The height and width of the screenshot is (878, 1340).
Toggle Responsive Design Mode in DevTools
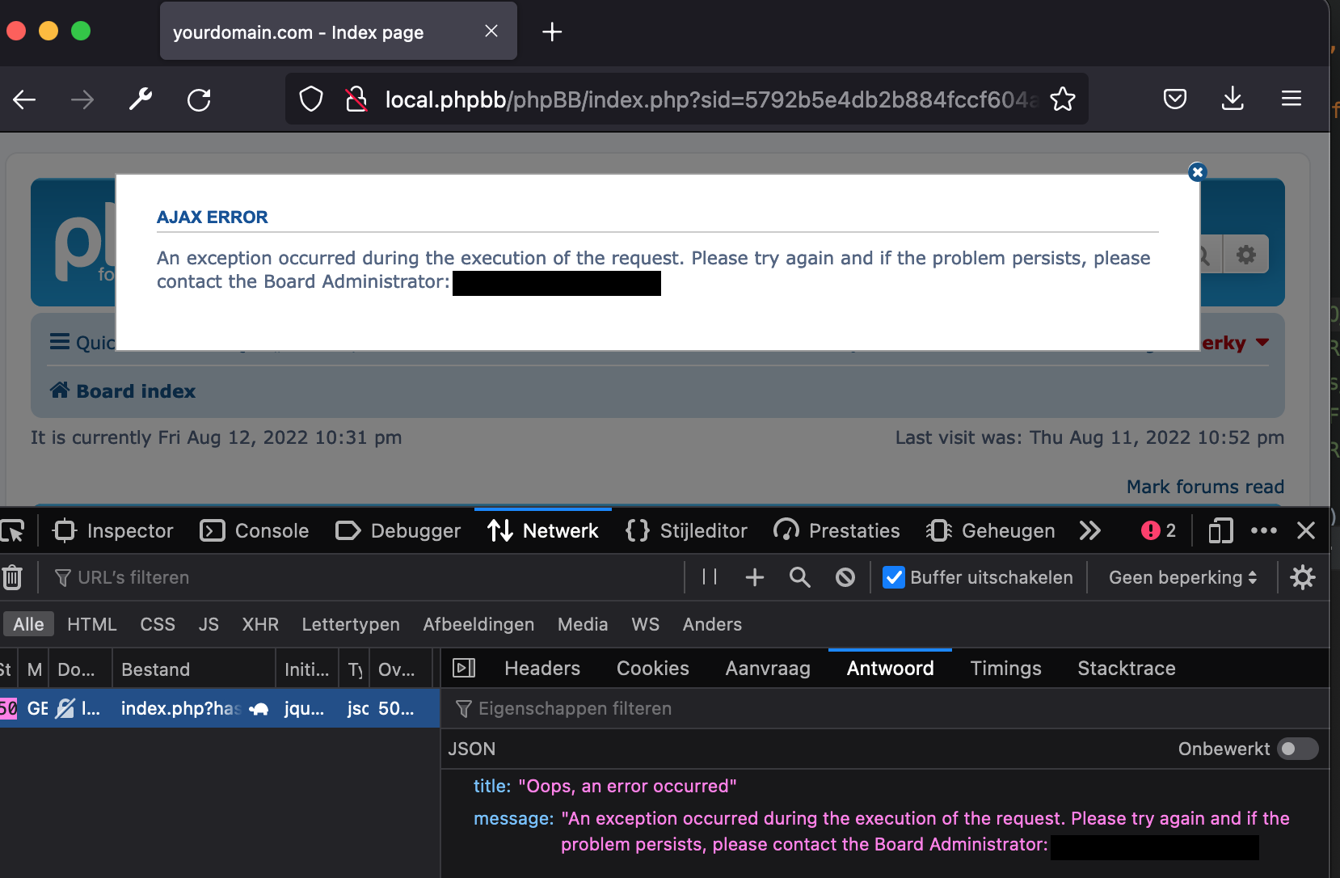click(x=1220, y=530)
